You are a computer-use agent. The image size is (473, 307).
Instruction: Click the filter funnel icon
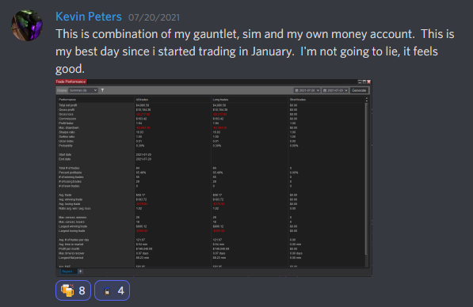coord(102,90)
